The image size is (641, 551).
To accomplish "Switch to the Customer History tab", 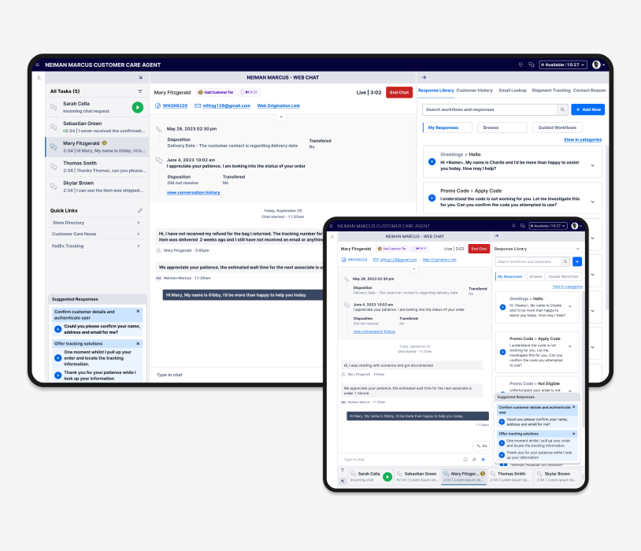I will pyautogui.click(x=474, y=91).
